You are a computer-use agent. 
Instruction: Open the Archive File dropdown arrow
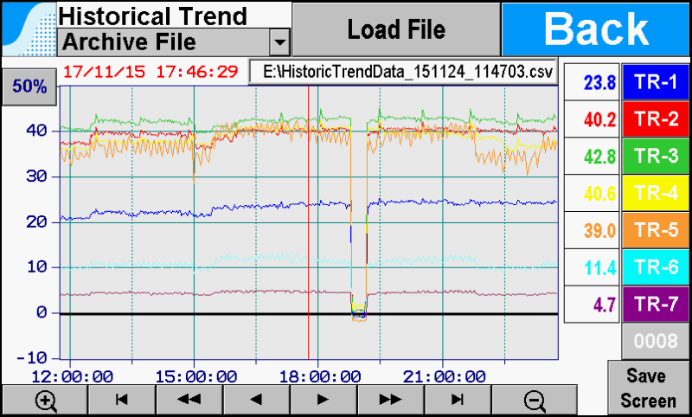tap(279, 42)
